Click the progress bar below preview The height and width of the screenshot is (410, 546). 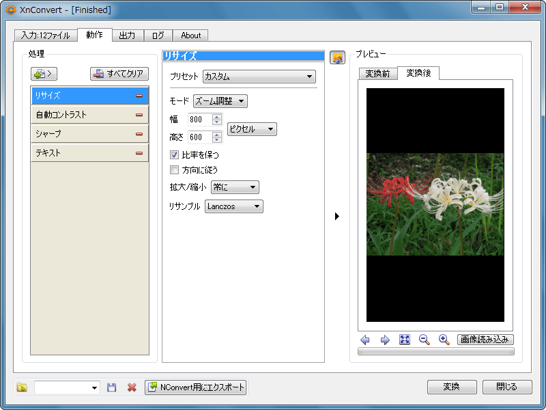point(436,351)
